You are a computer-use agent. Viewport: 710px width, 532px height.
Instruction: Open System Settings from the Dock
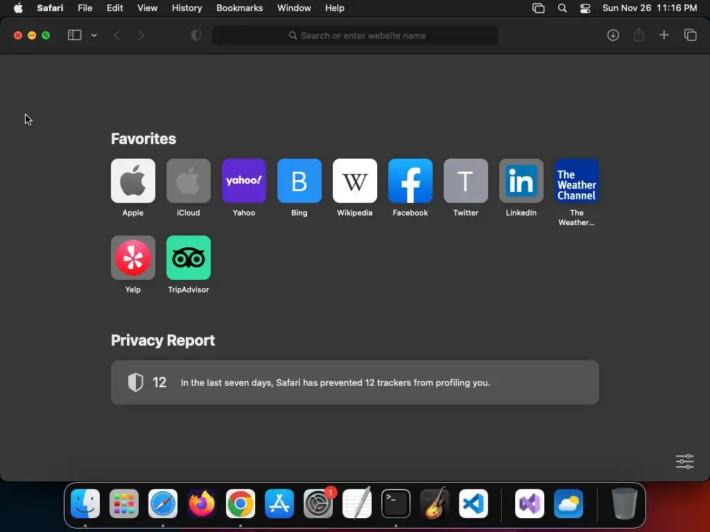318,504
